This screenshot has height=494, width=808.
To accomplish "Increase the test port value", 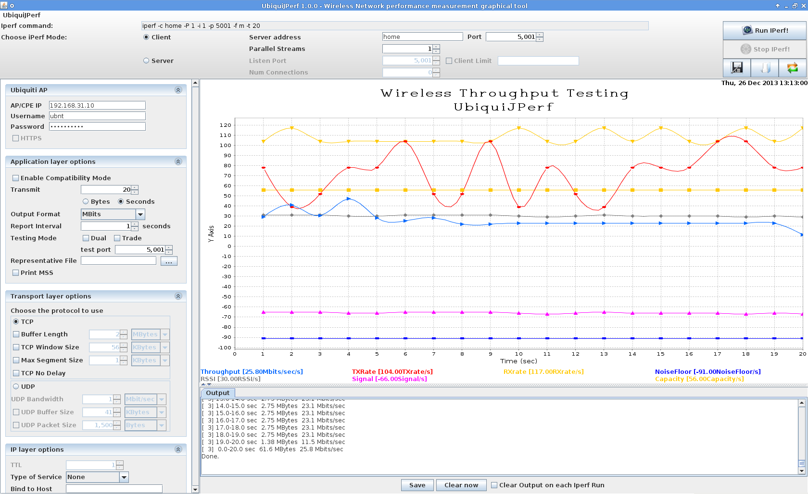I will pyautogui.click(x=169, y=247).
